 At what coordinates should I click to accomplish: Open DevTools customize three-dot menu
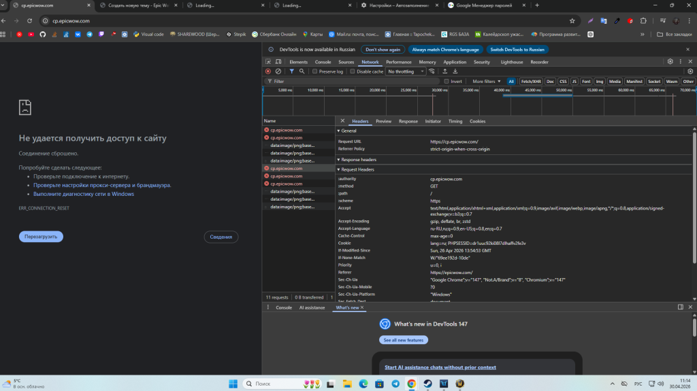(681, 62)
